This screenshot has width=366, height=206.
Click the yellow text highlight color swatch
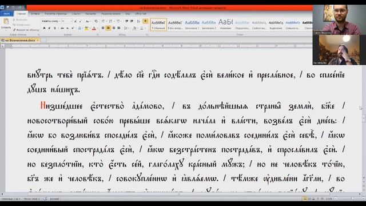[86, 28]
